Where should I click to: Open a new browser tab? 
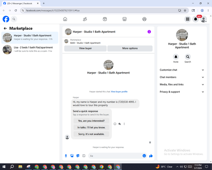point(44,3)
